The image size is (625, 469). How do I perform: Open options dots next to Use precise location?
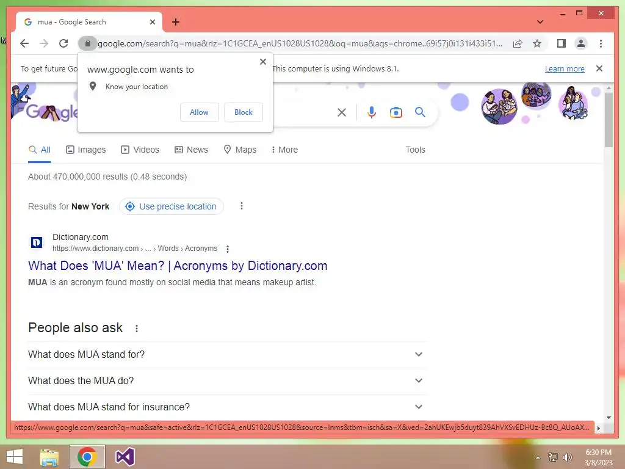tap(242, 206)
